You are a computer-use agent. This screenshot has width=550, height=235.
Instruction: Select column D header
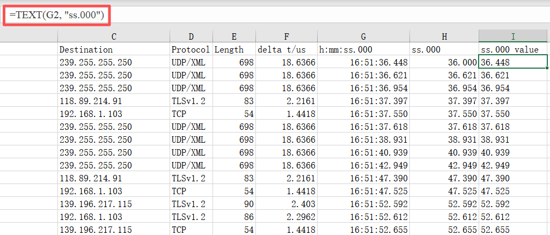[x=191, y=36]
